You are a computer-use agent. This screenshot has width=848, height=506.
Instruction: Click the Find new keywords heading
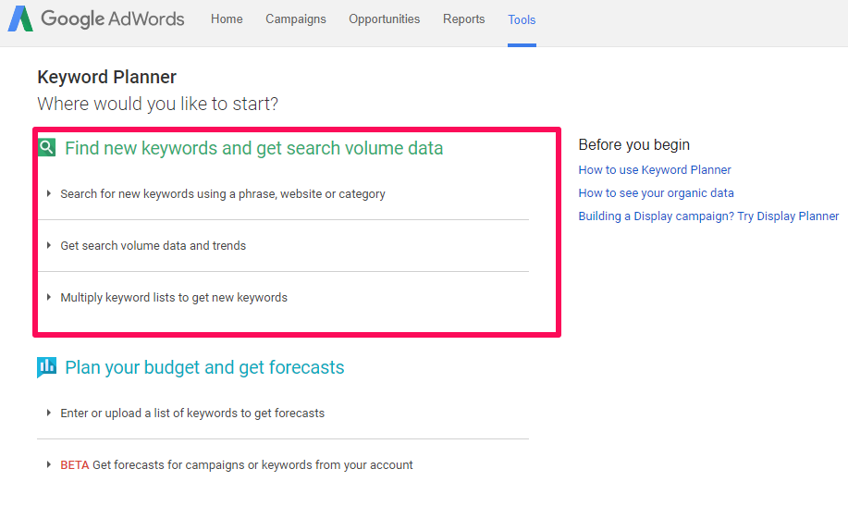click(x=253, y=148)
